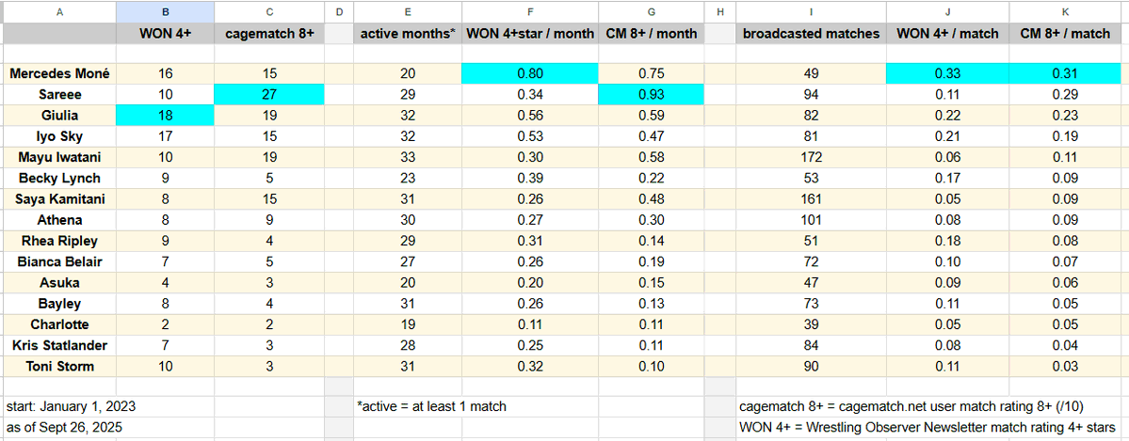Click the 'WON 4+' header cell
This screenshot has width=1129, height=441.
point(165,33)
